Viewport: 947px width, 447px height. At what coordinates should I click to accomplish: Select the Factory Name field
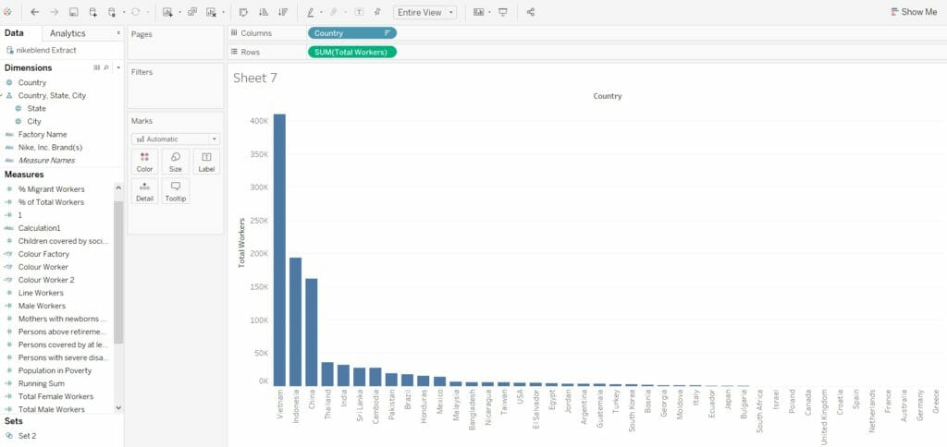[43, 135]
